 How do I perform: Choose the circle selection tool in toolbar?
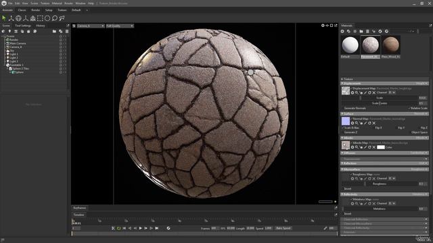47,18
